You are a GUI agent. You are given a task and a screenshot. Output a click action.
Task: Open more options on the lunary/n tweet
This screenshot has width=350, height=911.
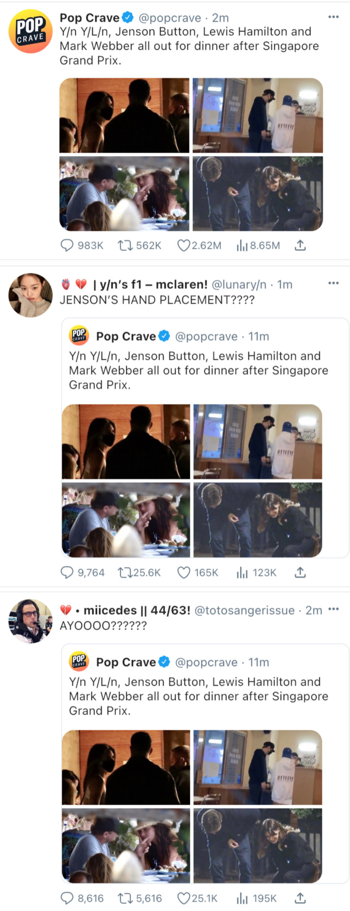333,283
